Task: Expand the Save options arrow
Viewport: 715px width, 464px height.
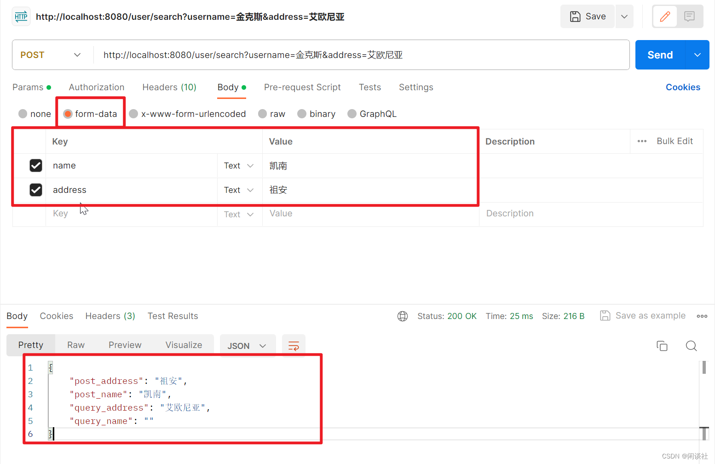Action: click(x=624, y=17)
